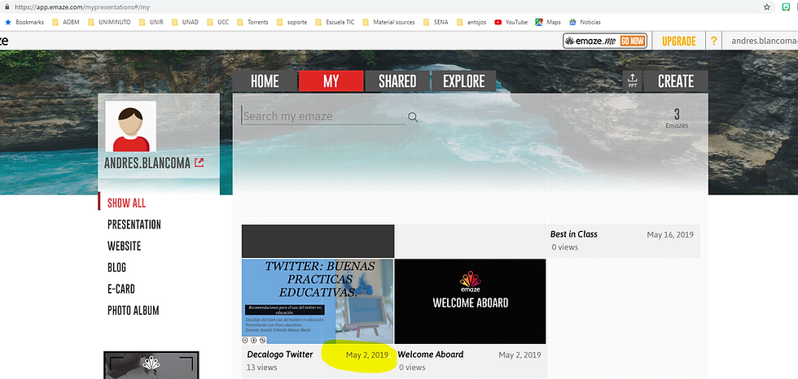
Task: Open the UNIR bookmark folder
Action: click(x=151, y=22)
